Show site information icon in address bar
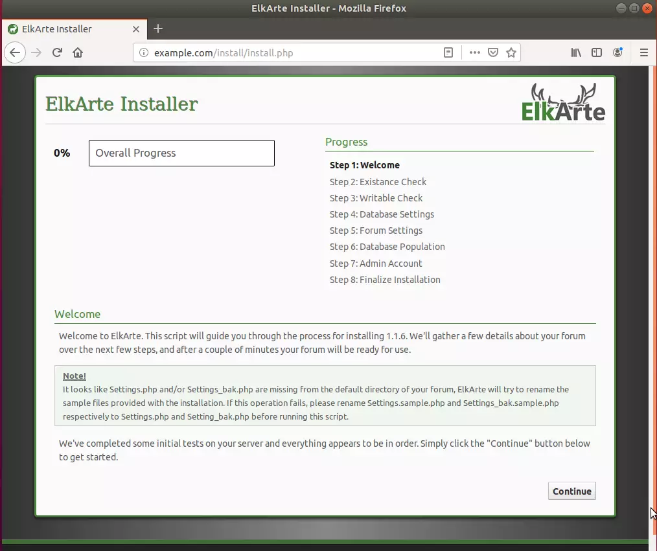The height and width of the screenshot is (551, 657). 144,52
